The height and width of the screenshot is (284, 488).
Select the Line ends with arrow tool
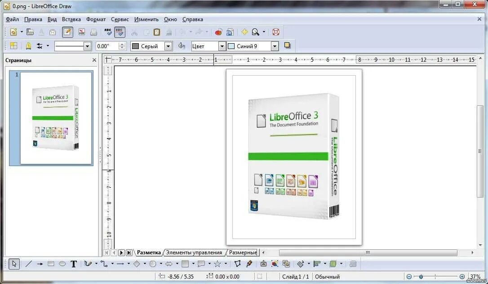(x=40, y=264)
